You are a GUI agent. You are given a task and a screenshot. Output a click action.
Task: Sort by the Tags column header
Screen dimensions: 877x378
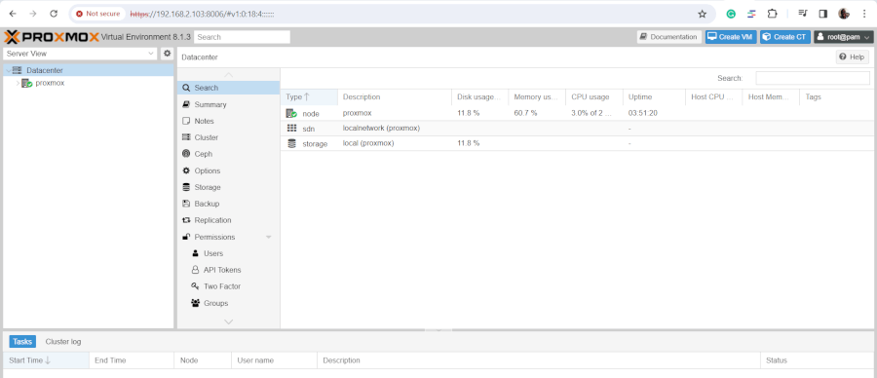(x=838, y=96)
